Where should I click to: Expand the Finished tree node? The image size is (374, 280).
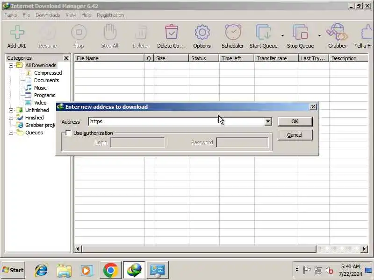point(11,118)
